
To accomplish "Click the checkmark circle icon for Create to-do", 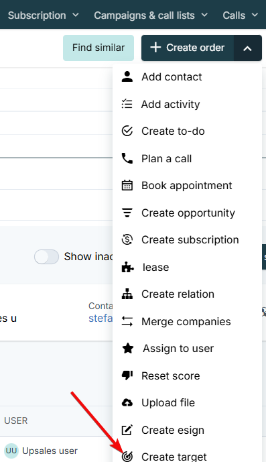I will (127, 131).
